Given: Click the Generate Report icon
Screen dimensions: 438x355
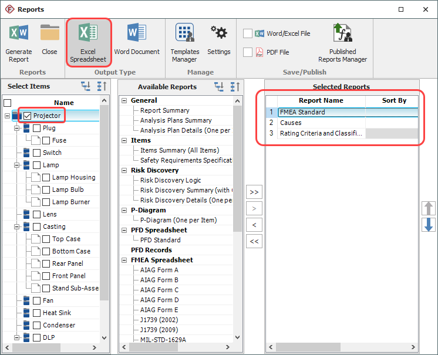Looking at the screenshot, I should (x=18, y=33).
